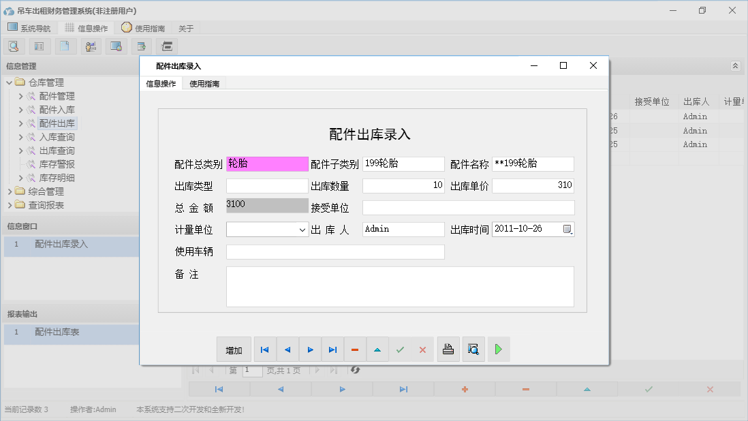Open print preview in the outbound entry dialog
Screen dimensions: 748x421
coord(473,349)
